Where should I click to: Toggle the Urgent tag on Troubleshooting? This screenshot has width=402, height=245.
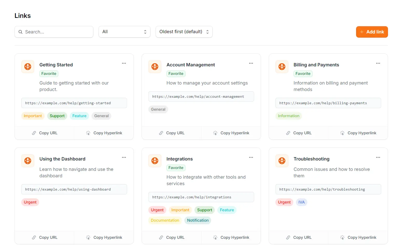[x=284, y=202]
